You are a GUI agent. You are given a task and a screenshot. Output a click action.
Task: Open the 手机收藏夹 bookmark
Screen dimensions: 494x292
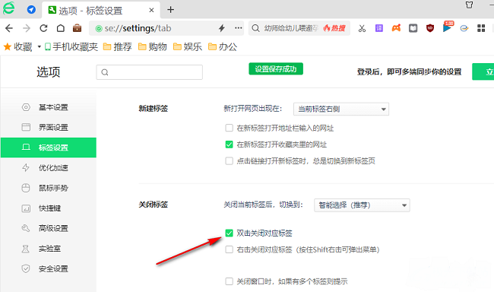coord(71,47)
